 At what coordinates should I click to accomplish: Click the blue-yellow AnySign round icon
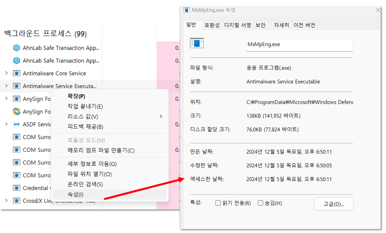[x=17, y=112]
